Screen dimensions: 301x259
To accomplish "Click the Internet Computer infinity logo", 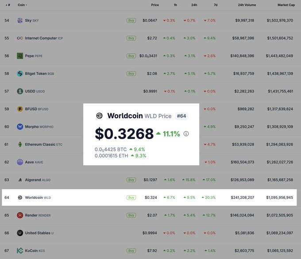I will (x=20, y=38).
